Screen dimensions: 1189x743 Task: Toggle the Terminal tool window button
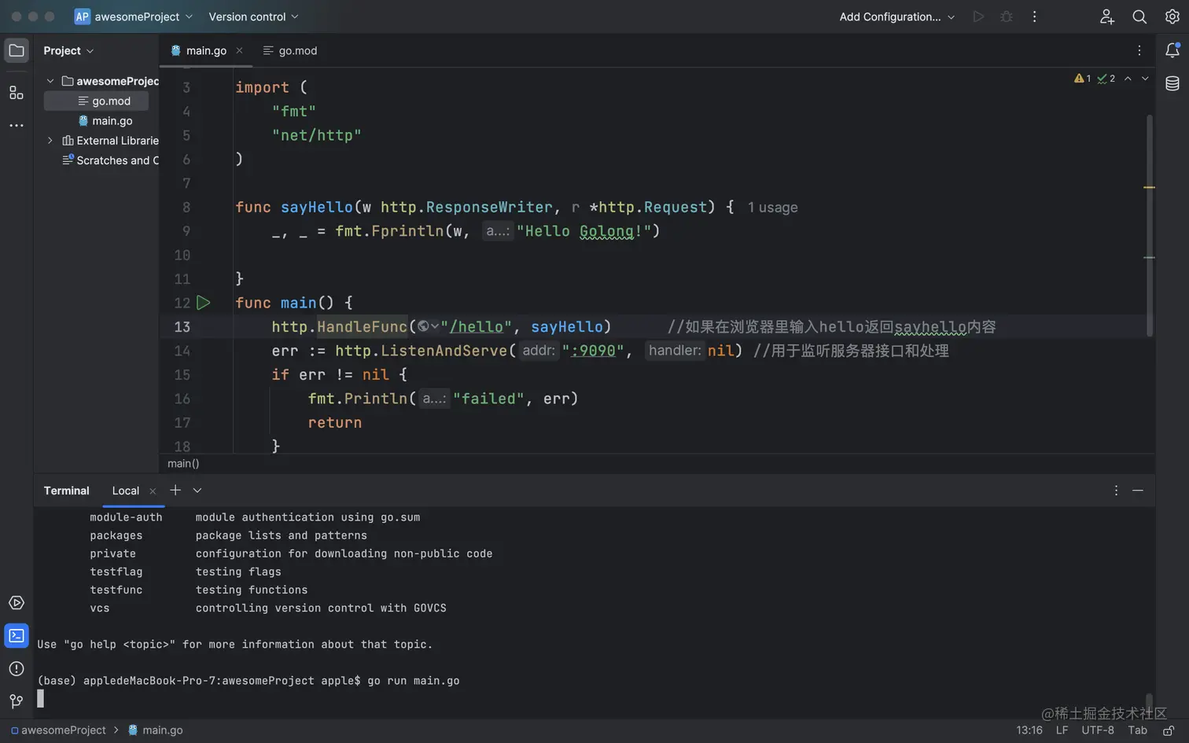16,635
